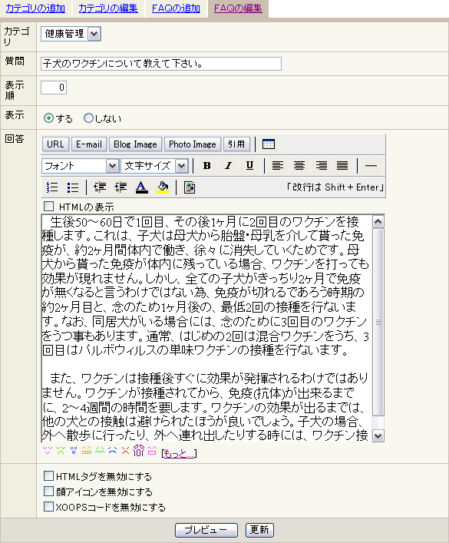Insert a table using table icon
This screenshot has width=449, height=543.
click(x=269, y=144)
